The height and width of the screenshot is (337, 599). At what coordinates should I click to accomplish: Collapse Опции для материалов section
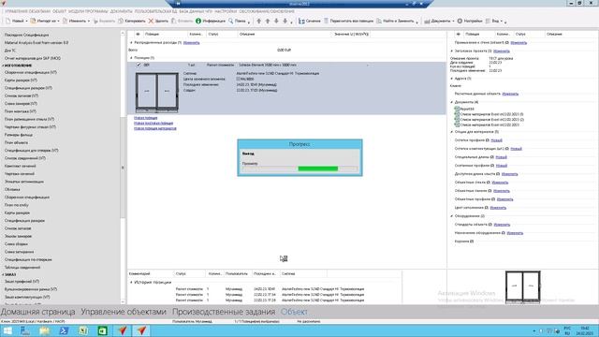tap(452, 132)
